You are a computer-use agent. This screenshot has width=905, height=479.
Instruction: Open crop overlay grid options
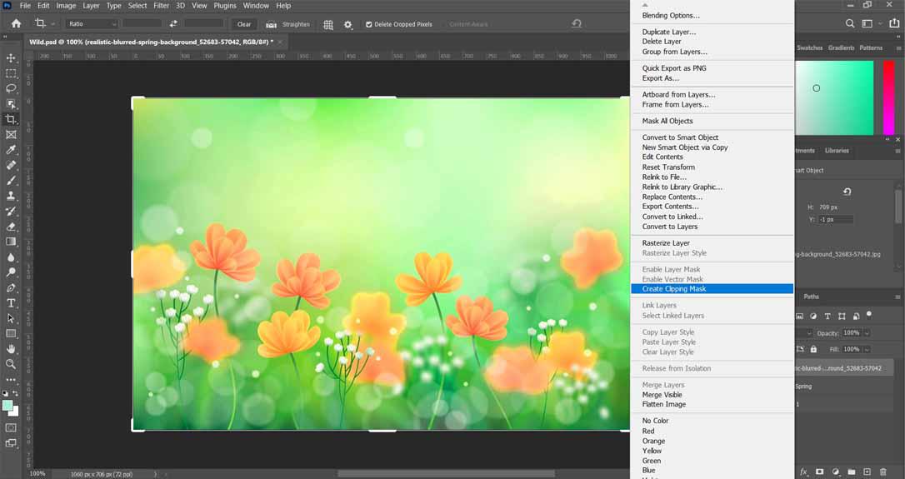328,24
